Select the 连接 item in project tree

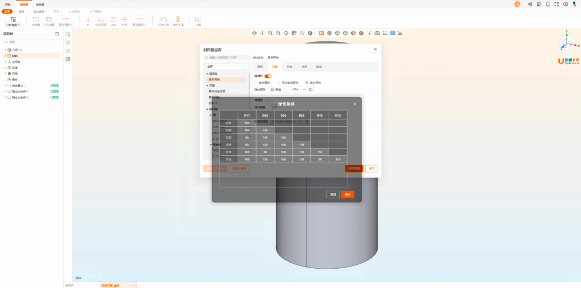coord(15,68)
